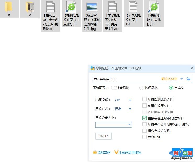195x162 pixels.
Task: Select the 速度最快 compression option
Action: (113, 88)
